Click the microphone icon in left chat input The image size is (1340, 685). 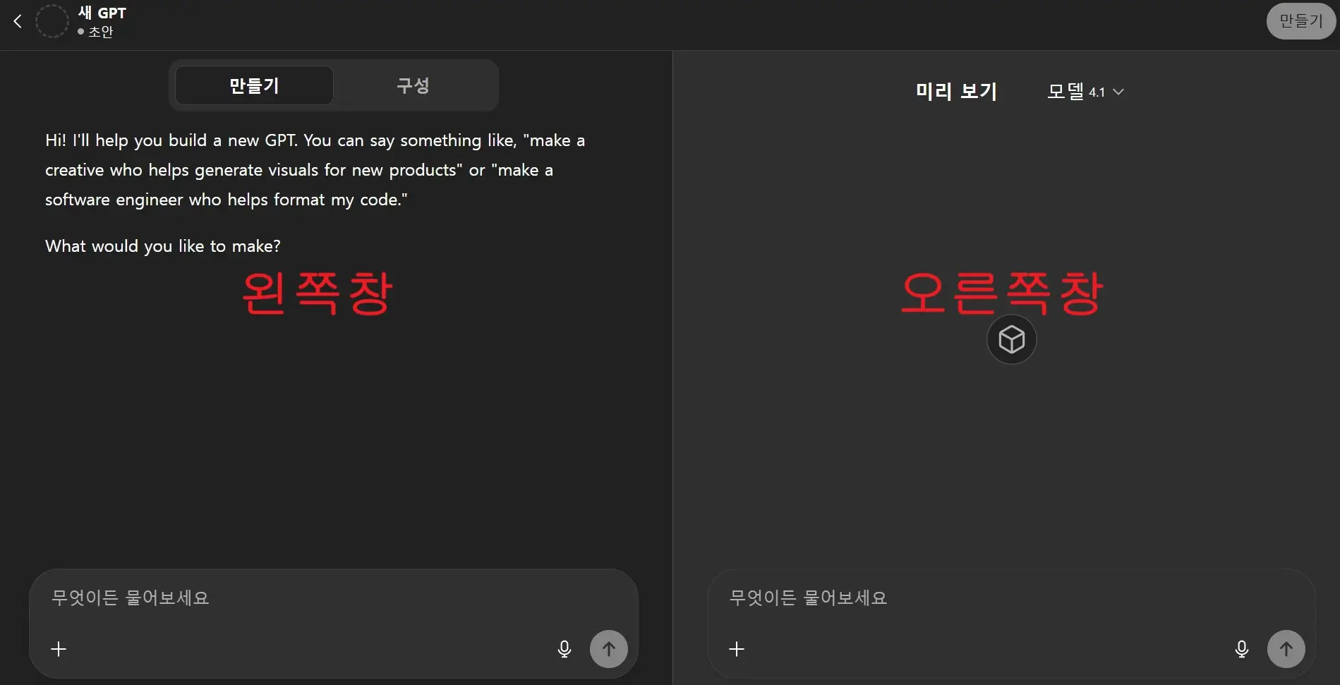[564, 649]
